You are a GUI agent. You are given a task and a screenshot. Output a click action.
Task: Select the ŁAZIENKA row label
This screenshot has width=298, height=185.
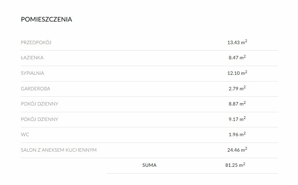(x=32, y=58)
